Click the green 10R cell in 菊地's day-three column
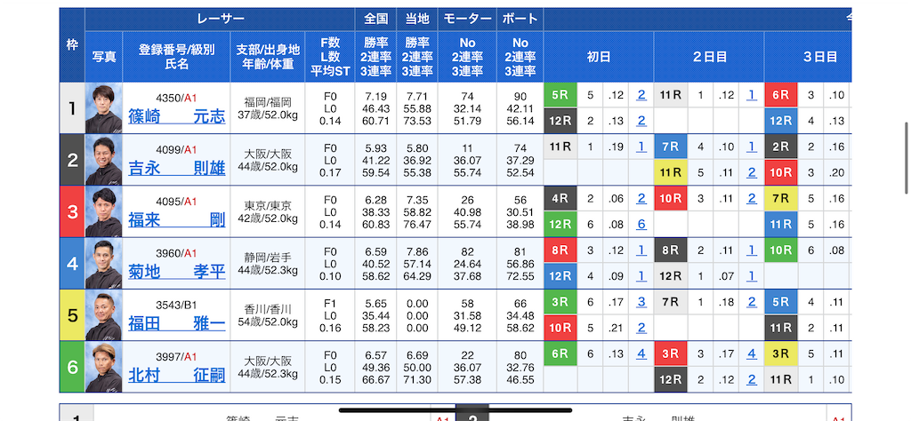911x421 pixels. tap(781, 250)
